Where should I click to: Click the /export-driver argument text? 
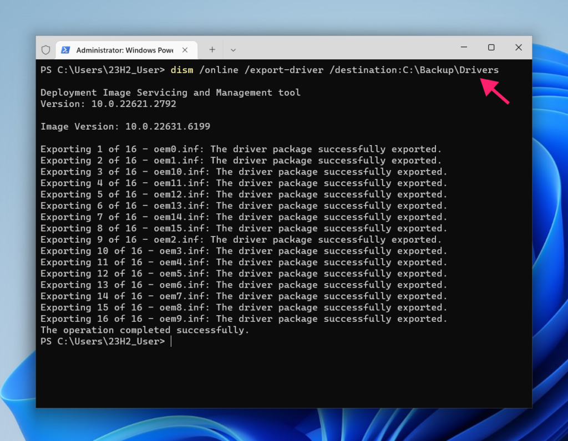coord(283,70)
